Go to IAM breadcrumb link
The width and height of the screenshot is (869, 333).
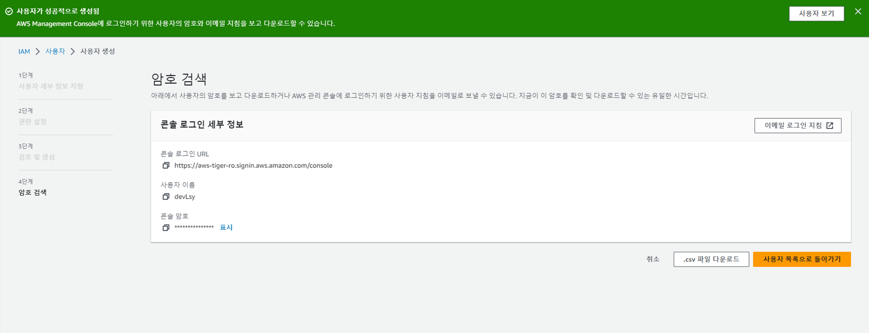coord(24,51)
